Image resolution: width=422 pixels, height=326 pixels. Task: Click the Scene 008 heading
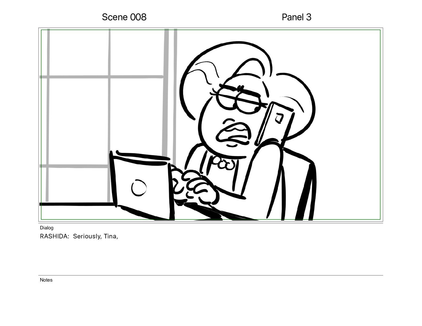[x=124, y=17]
